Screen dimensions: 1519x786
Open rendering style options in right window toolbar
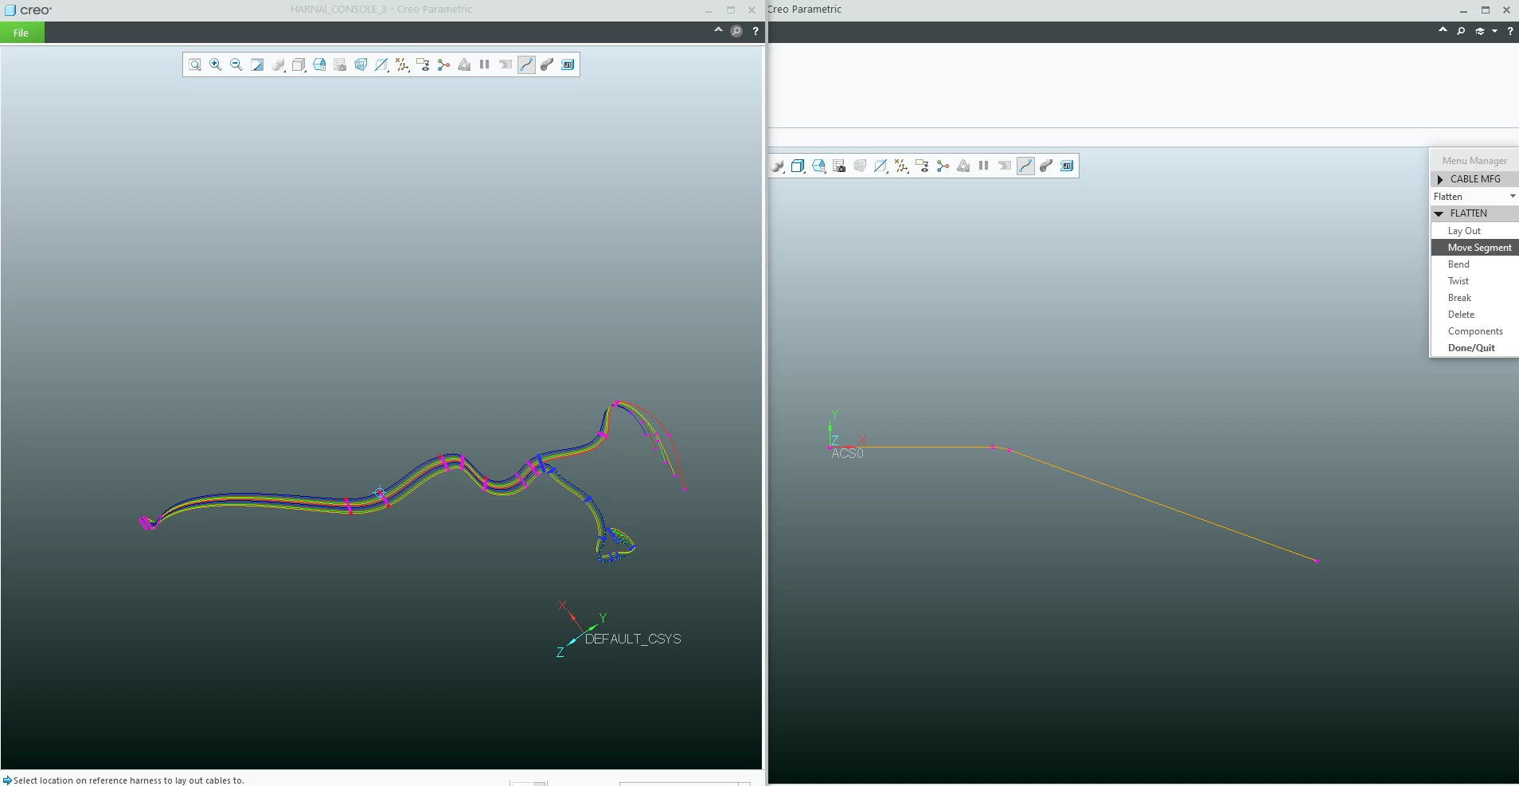pyautogui.click(x=777, y=166)
